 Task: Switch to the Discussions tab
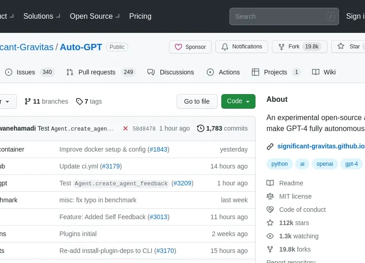click(x=171, y=72)
